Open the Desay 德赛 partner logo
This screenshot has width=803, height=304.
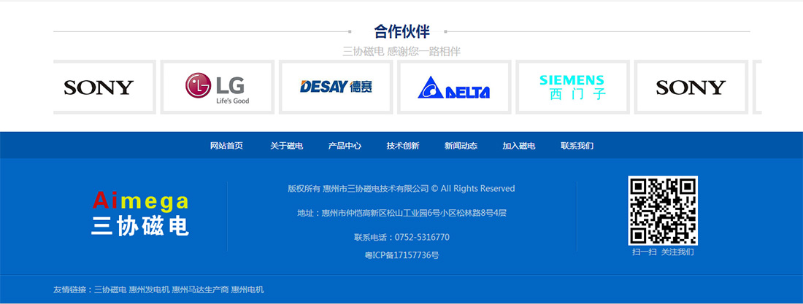tap(336, 87)
